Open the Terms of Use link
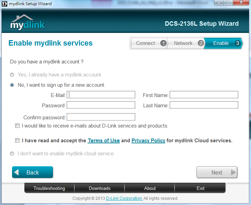 (104, 141)
